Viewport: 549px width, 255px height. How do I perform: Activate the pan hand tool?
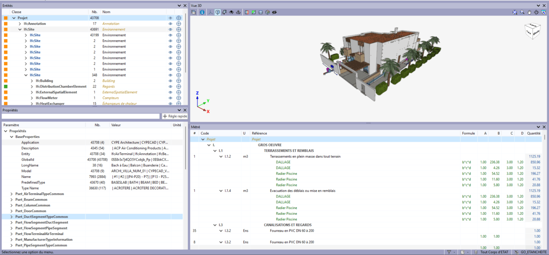point(529,12)
